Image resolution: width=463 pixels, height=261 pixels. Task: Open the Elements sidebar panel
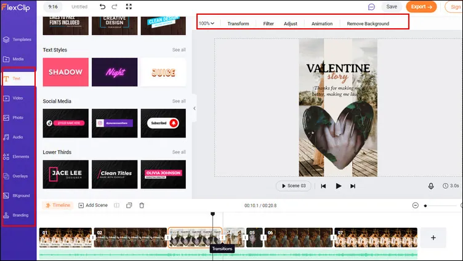16,157
